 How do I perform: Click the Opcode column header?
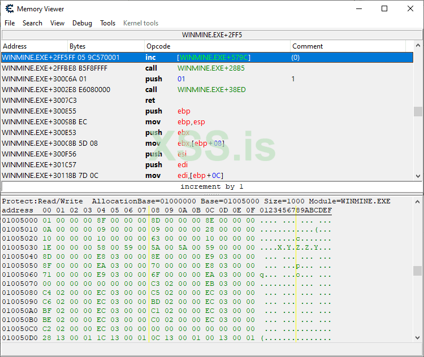(x=217, y=46)
